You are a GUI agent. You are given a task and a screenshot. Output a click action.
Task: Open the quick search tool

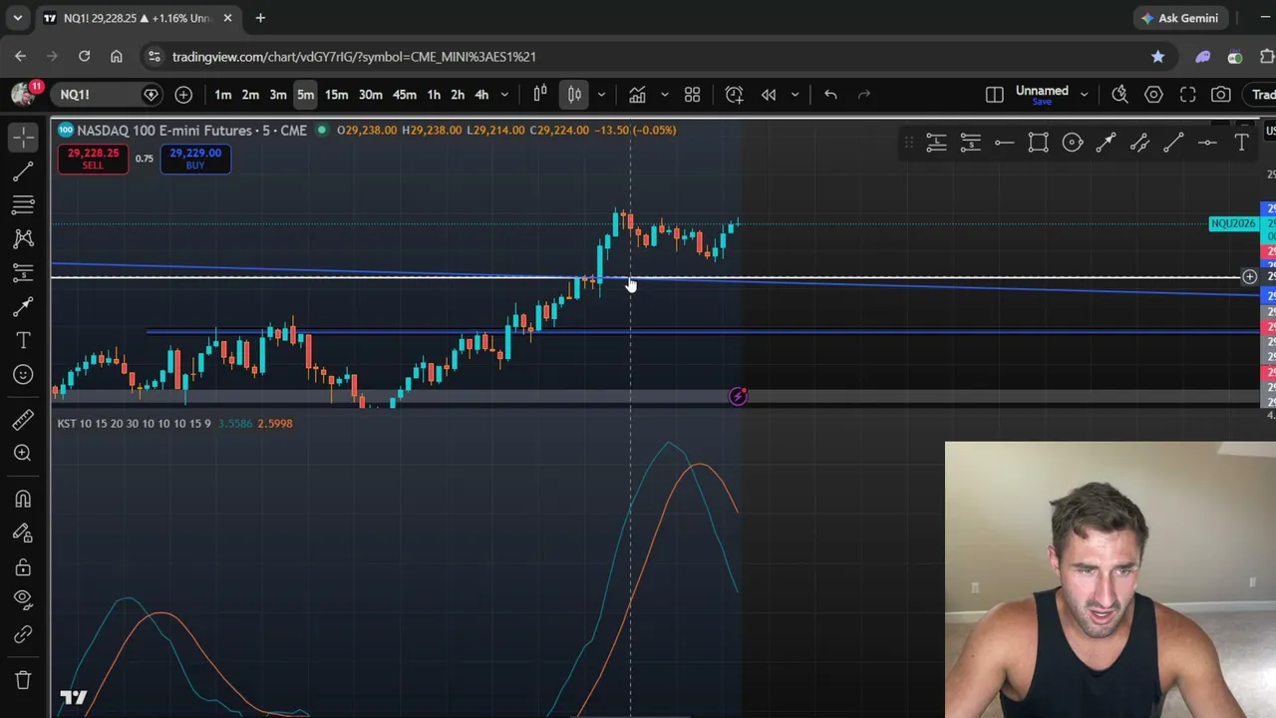(1119, 95)
